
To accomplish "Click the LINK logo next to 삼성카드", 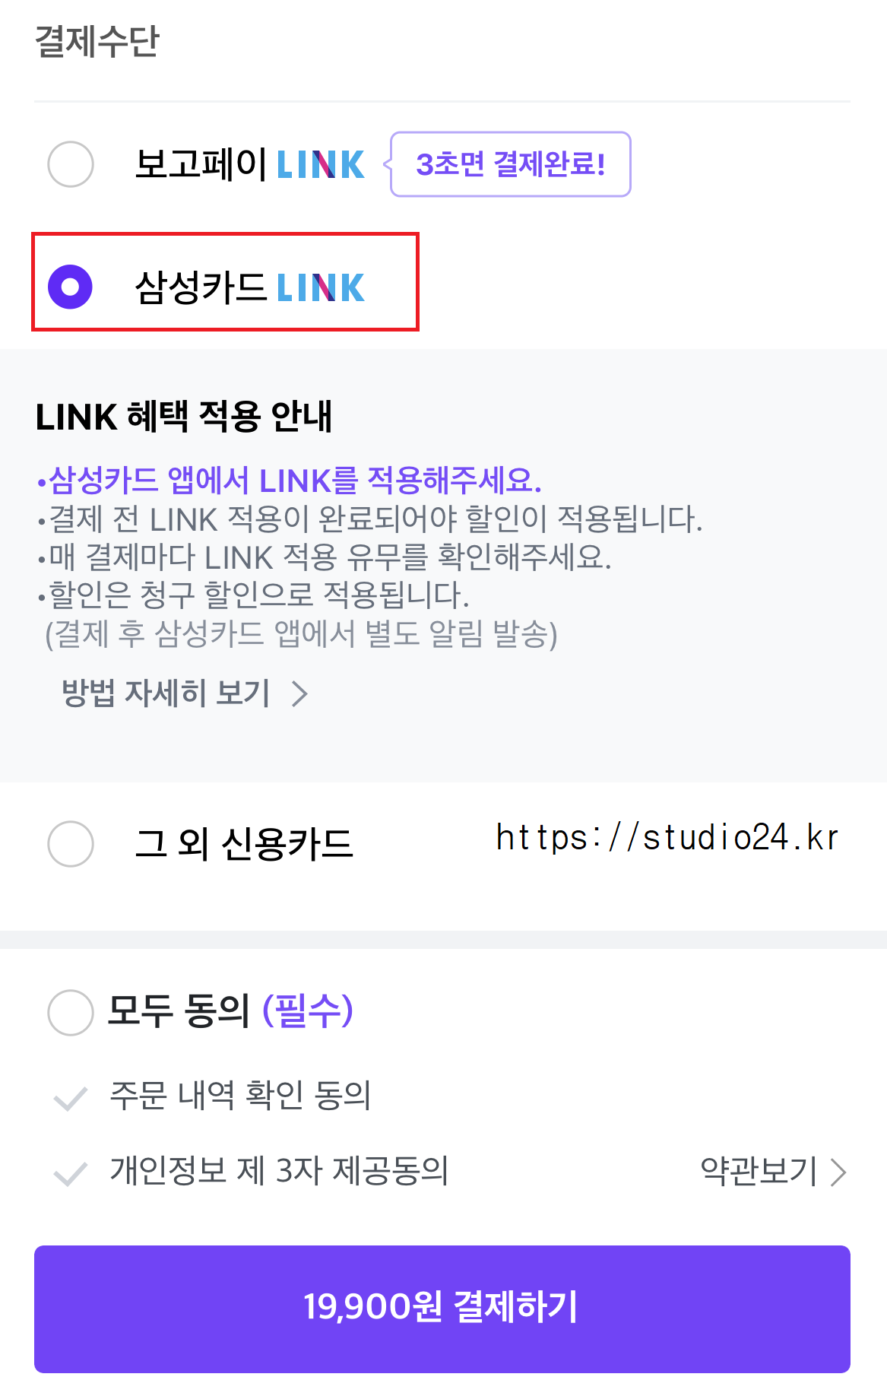I will pos(321,287).
